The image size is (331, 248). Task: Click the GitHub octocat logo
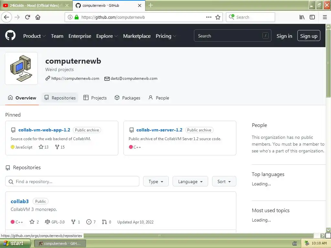pyautogui.click(x=10, y=35)
